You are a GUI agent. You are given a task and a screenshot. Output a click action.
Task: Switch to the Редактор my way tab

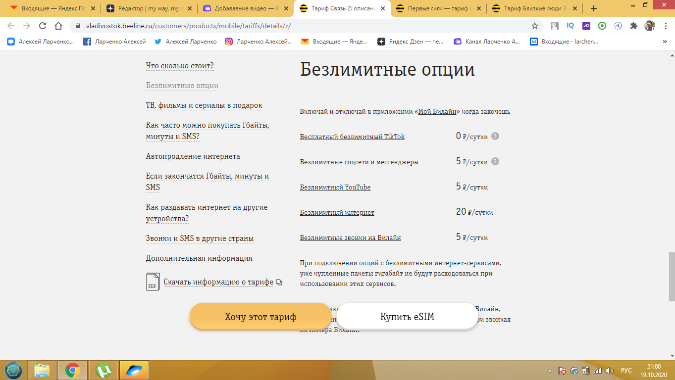click(149, 8)
